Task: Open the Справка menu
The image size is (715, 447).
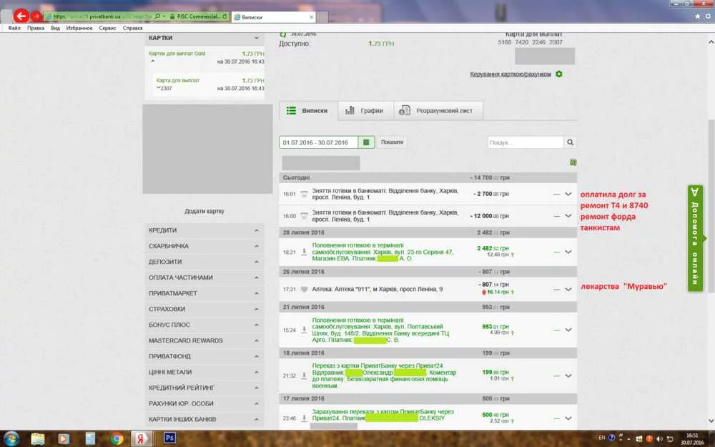Action: click(133, 28)
